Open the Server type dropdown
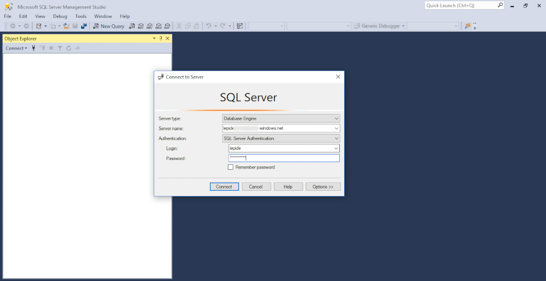The width and height of the screenshot is (546, 281). tap(337, 118)
